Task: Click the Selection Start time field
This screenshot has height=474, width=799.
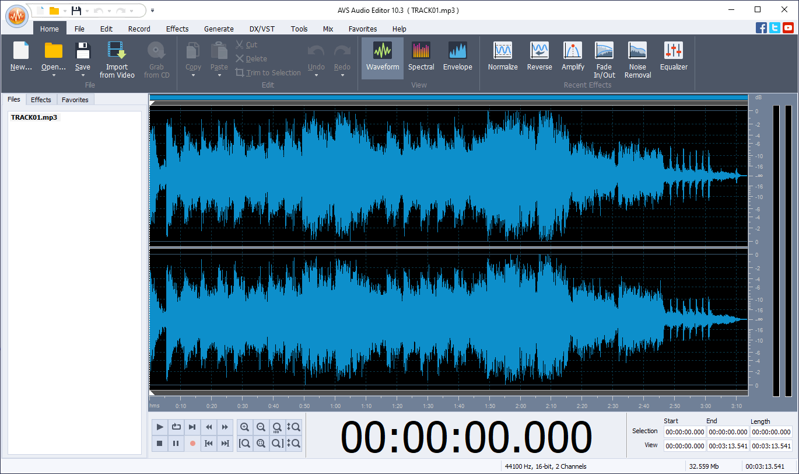Action: coord(684,431)
